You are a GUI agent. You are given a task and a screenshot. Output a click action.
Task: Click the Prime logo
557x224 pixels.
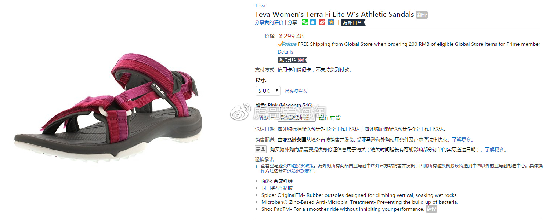pos(287,44)
